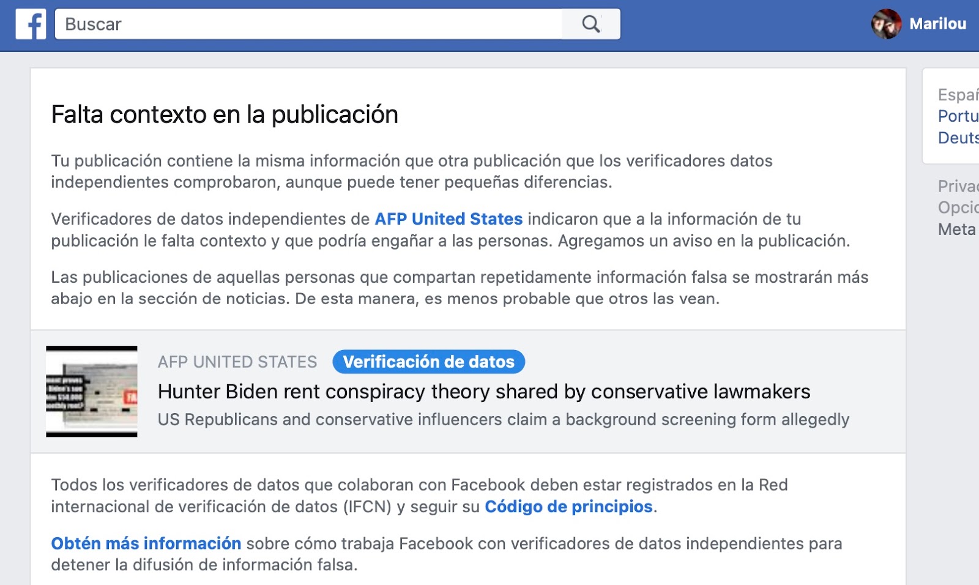Viewport: 979px width, 585px height.
Task: Open Marilou's profile picture
Action: click(886, 24)
